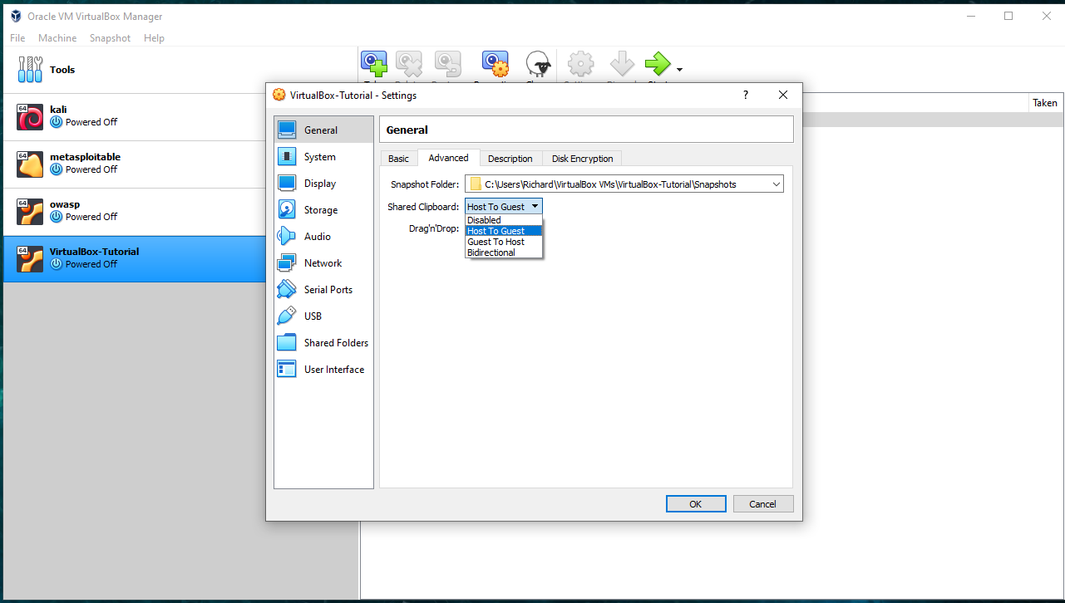1065x603 pixels.
Task: Open the Shared Folders settings category
Action: tap(323, 342)
